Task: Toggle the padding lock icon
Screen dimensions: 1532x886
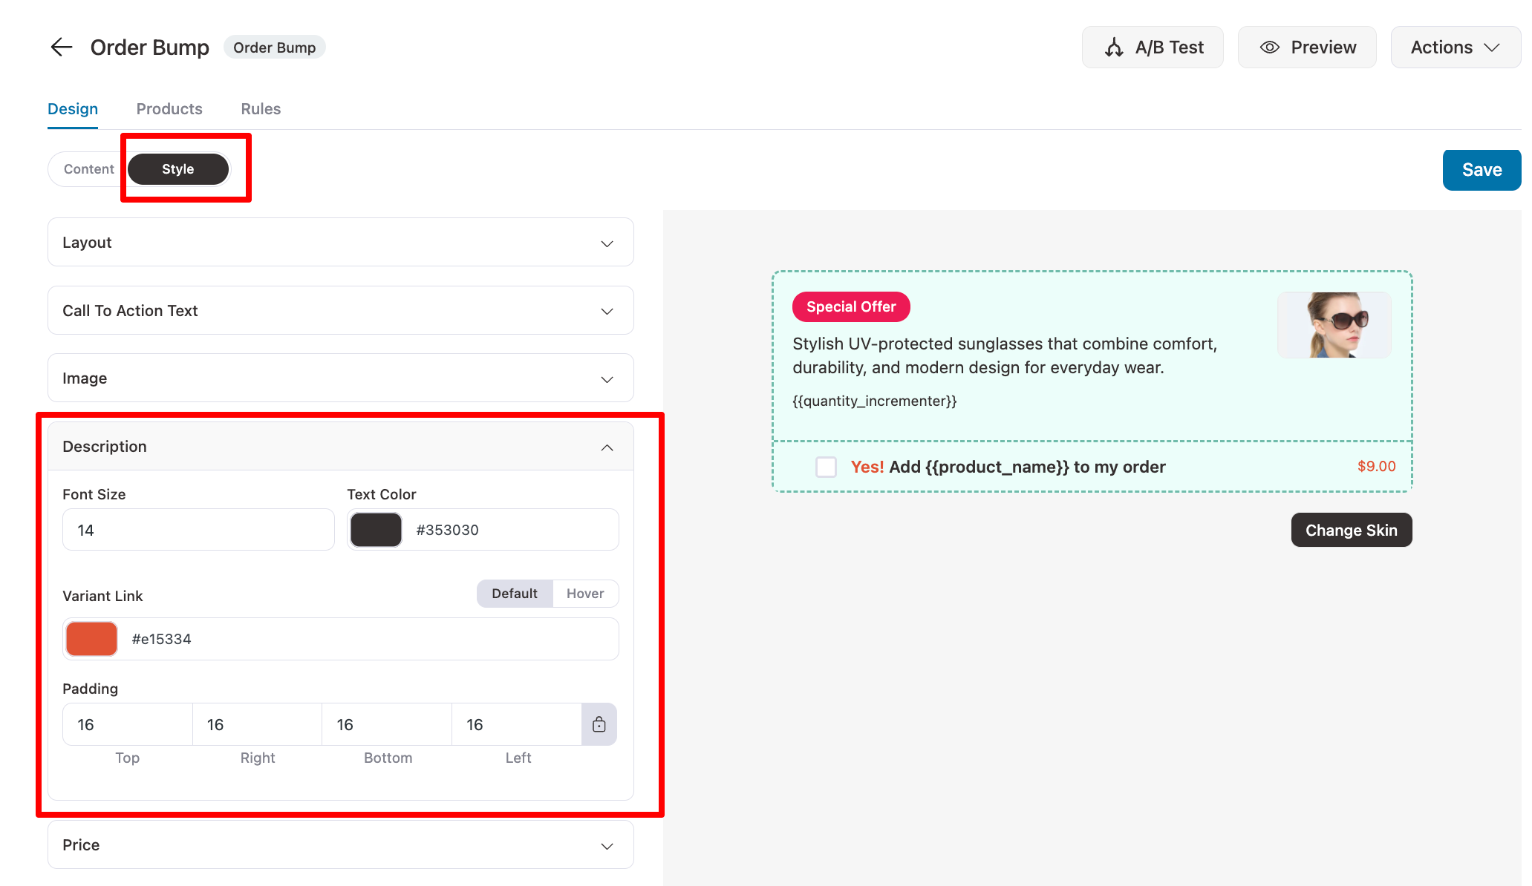Action: click(x=599, y=724)
